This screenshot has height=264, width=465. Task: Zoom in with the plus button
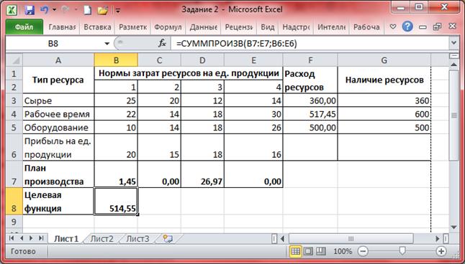point(441,251)
